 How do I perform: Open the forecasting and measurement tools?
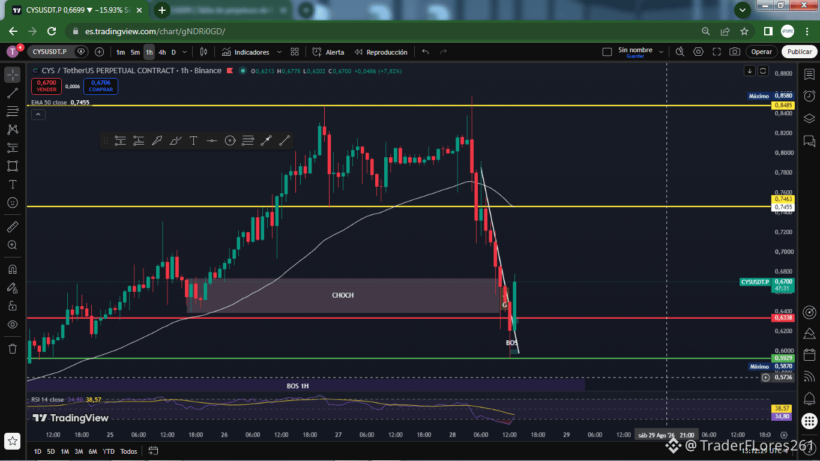(13, 148)
